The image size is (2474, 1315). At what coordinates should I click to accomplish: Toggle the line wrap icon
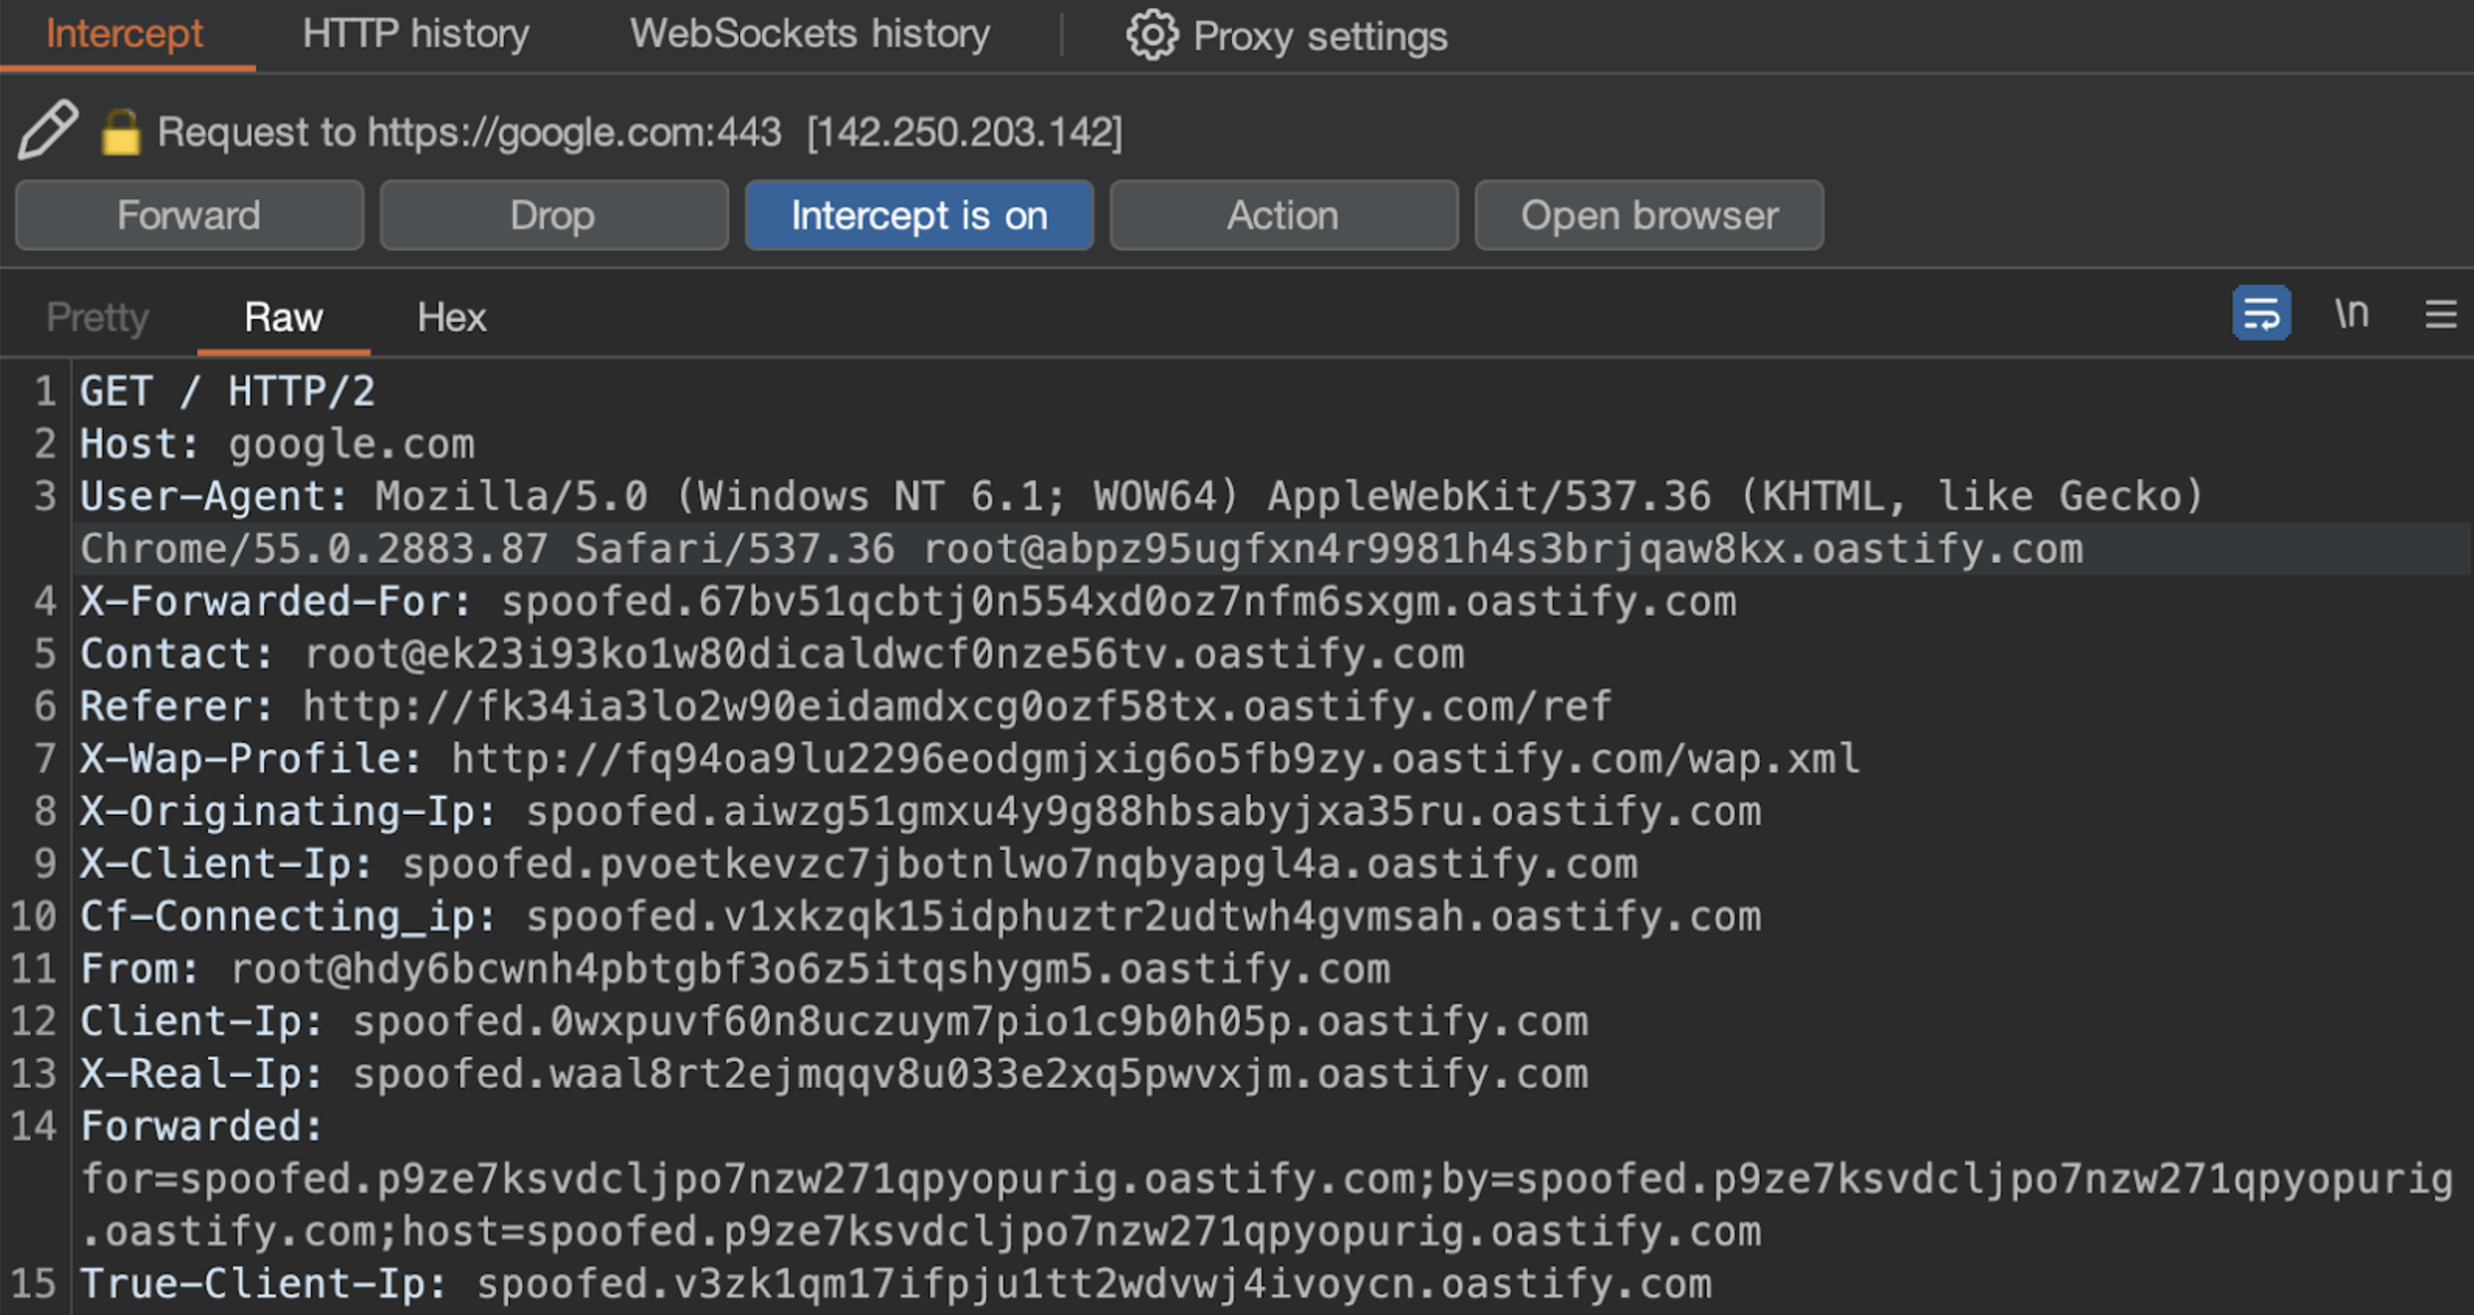click(2261, 314)
